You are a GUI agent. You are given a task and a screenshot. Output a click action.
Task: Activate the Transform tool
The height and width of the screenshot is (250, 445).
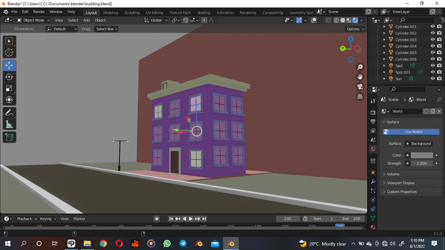[x=9, y=100]
